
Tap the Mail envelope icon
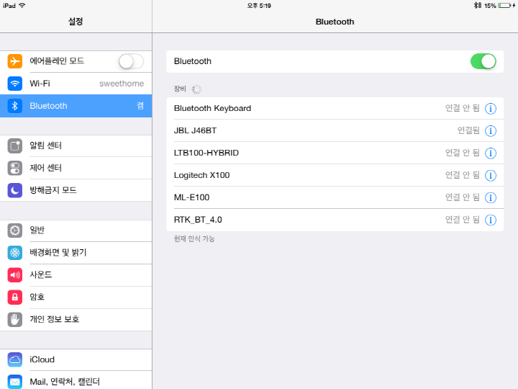15,382
